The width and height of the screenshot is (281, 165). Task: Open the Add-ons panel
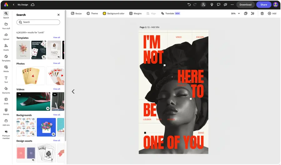[6, 122]
